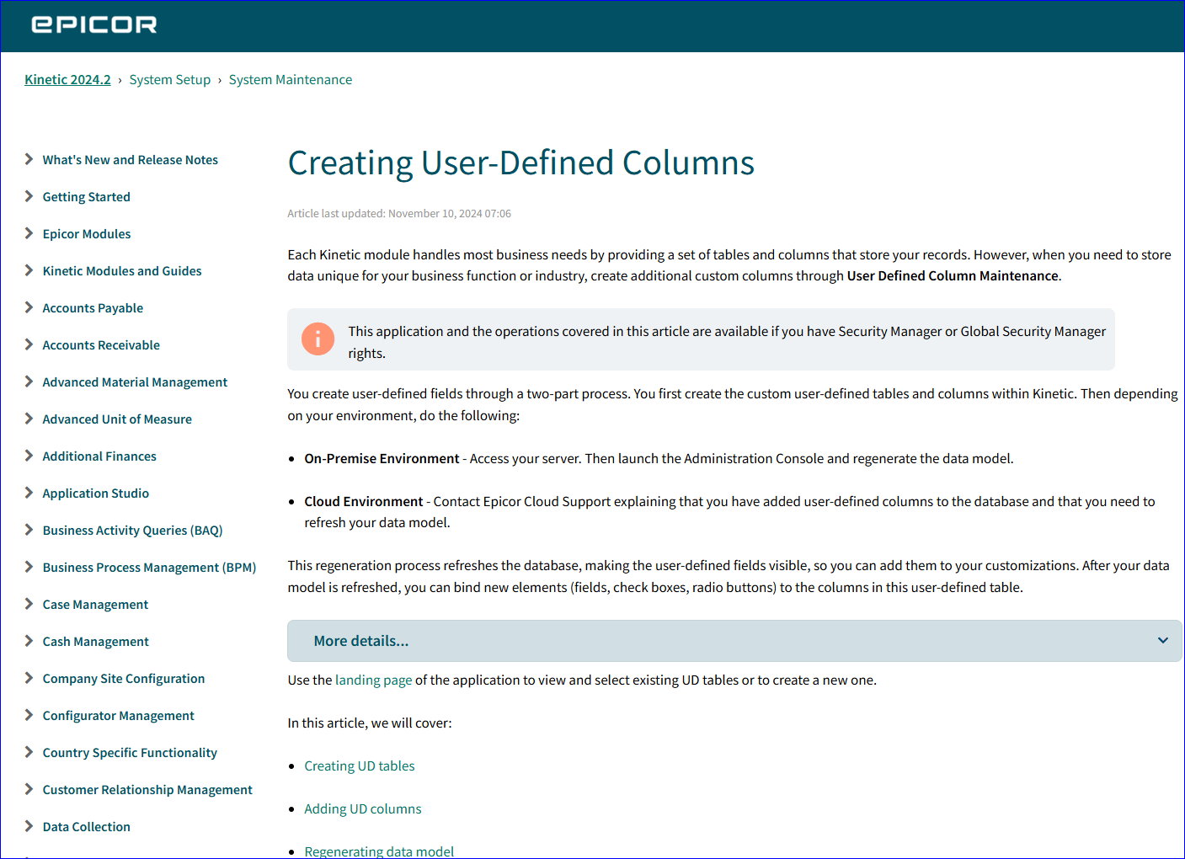
Task: Open Epicor Modules in sidebar
Action: point(87,234)
